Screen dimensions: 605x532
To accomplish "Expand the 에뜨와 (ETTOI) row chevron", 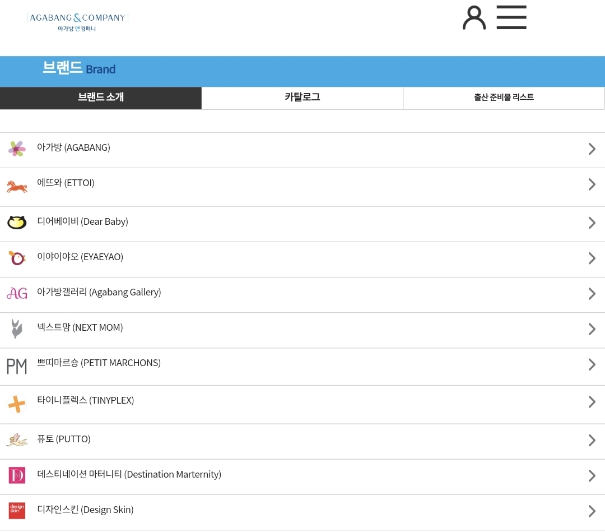I will pos(592,184).
